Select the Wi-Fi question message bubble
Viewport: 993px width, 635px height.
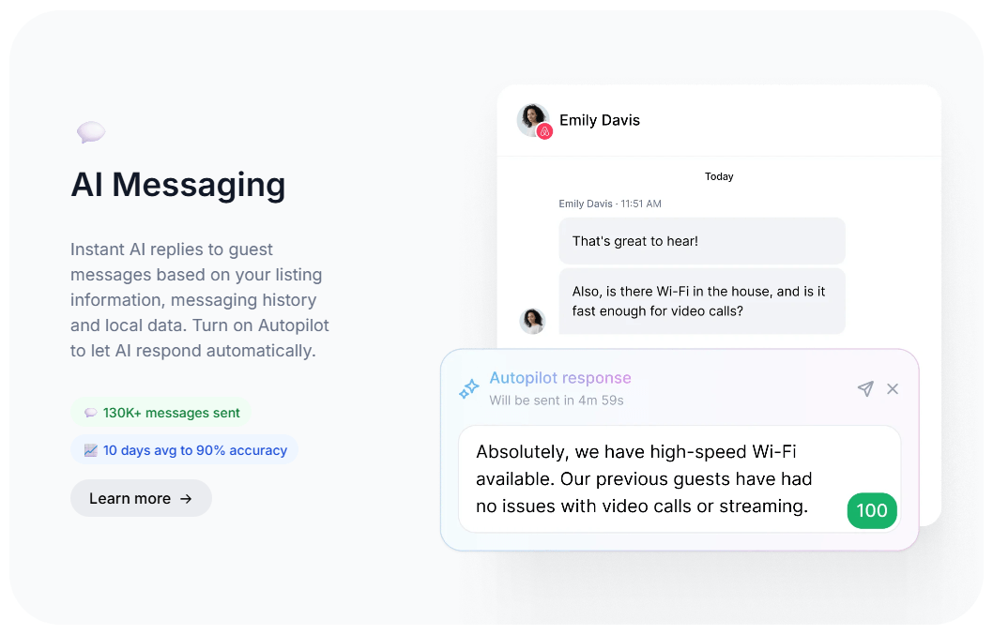pos(701,301)
